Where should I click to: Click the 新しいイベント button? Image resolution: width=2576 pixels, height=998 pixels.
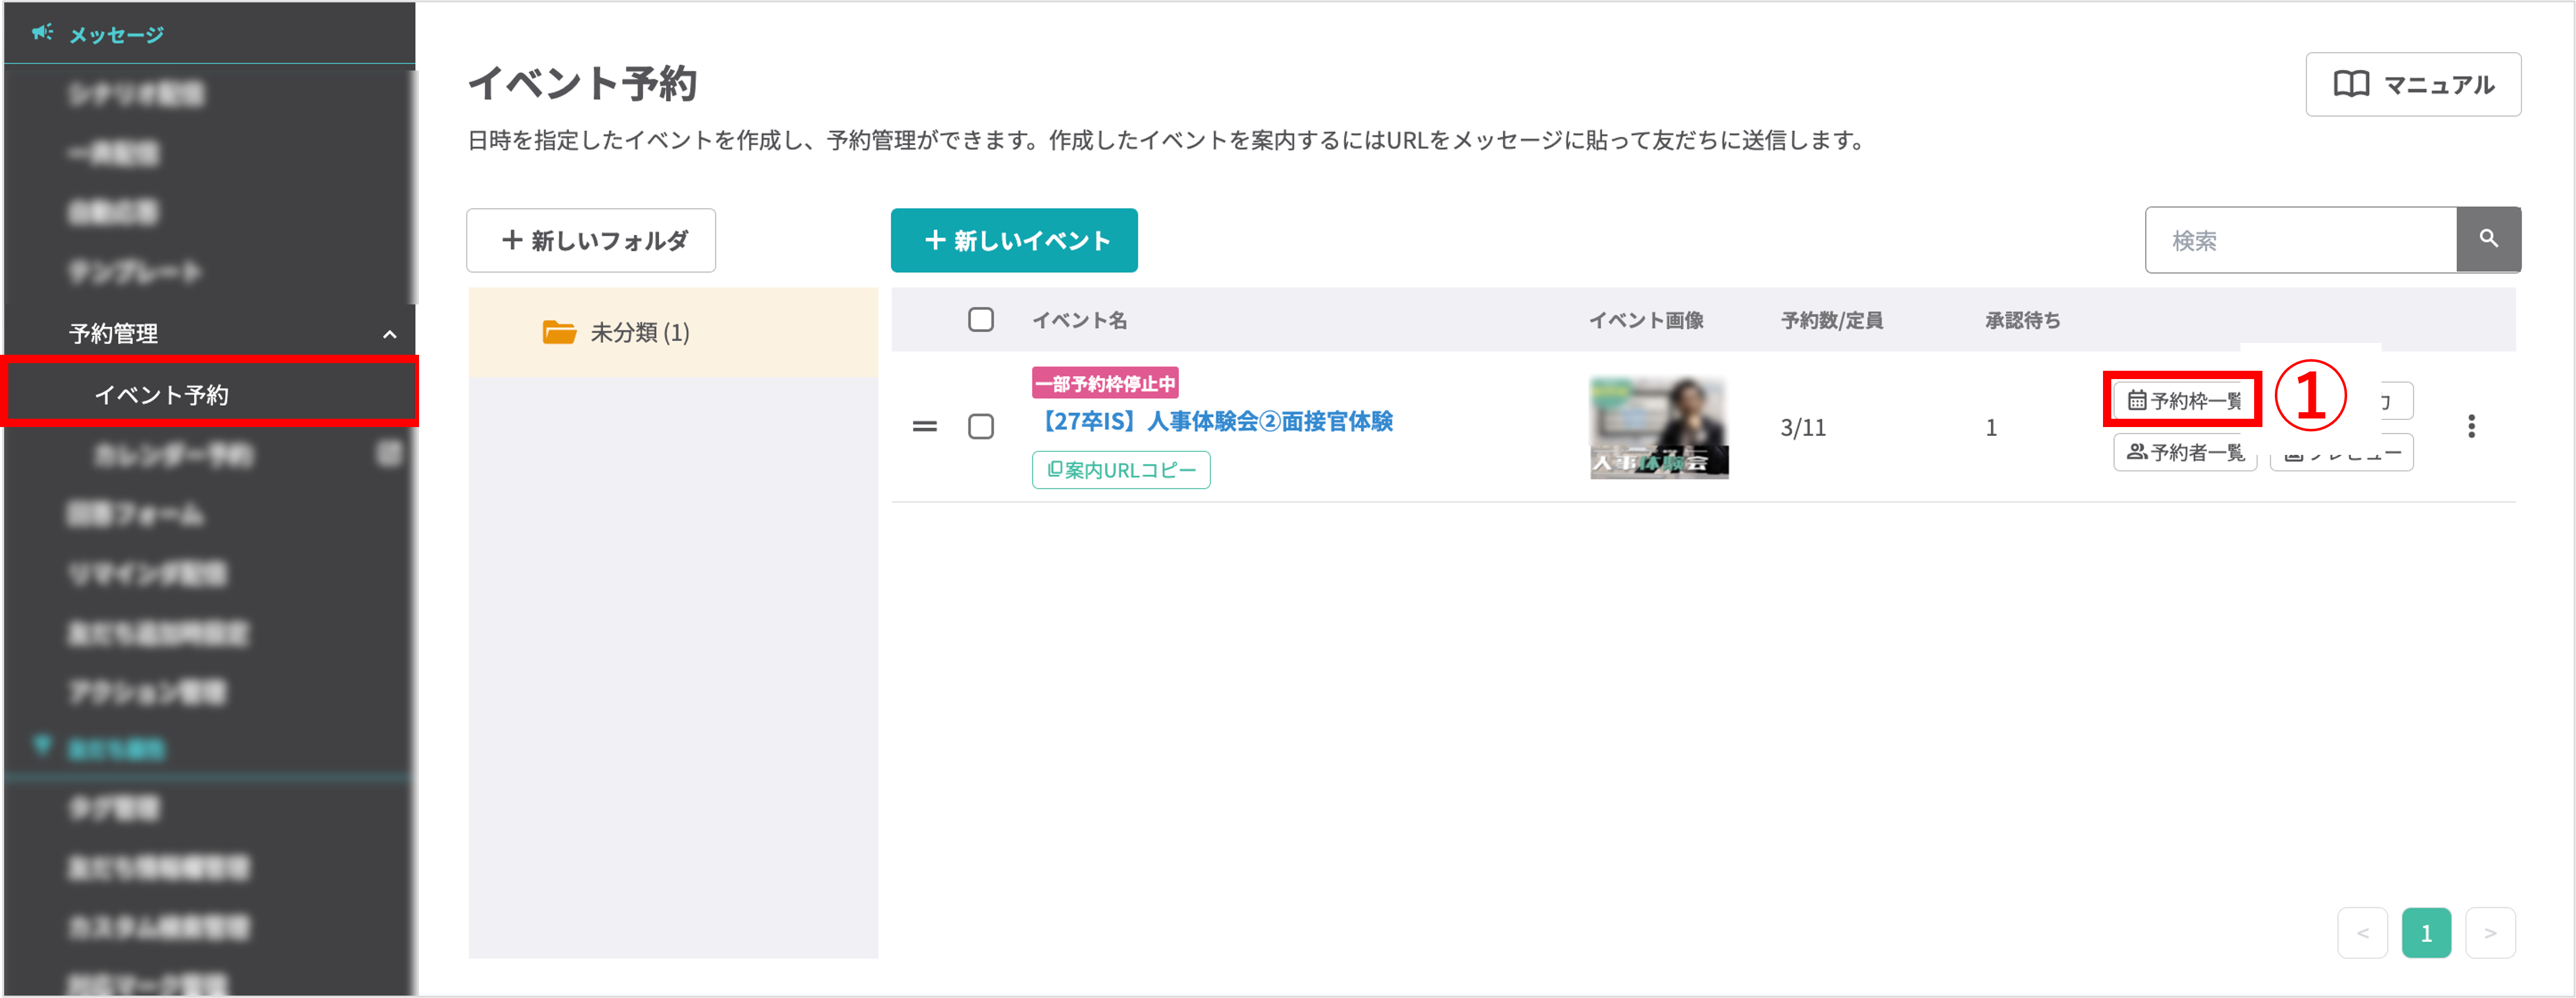(x=1014, y=240)
